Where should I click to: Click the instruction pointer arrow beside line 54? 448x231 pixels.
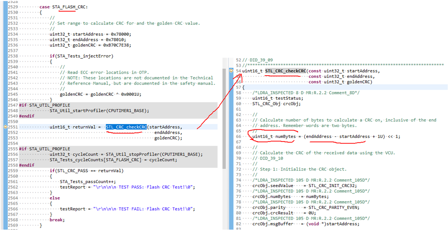(x=231, y=71)
